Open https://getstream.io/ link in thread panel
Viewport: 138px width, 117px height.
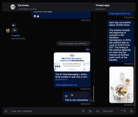click(x=120, y=14)
